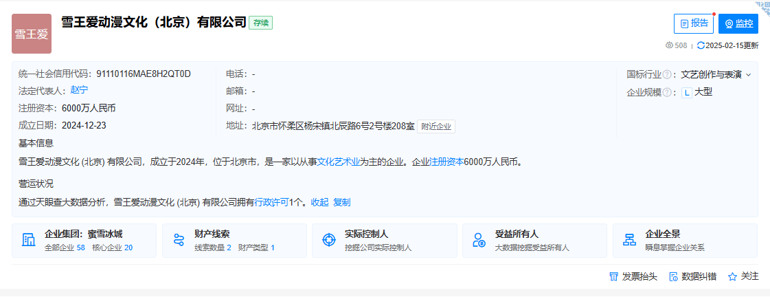Click the camera icon inside 监控 button
Viewport: 770px width, 297px height.
click(729, 23)
